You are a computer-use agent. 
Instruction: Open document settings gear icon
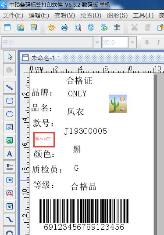51,27
